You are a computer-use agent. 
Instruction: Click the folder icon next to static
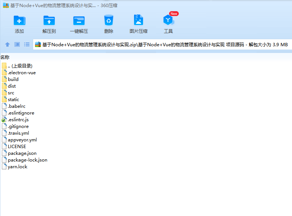click(x=4, y=99)
